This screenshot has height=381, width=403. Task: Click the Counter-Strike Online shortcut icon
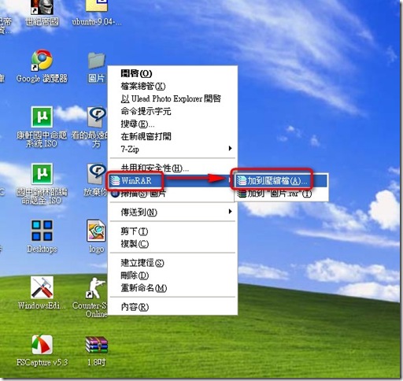pos(96,288)
